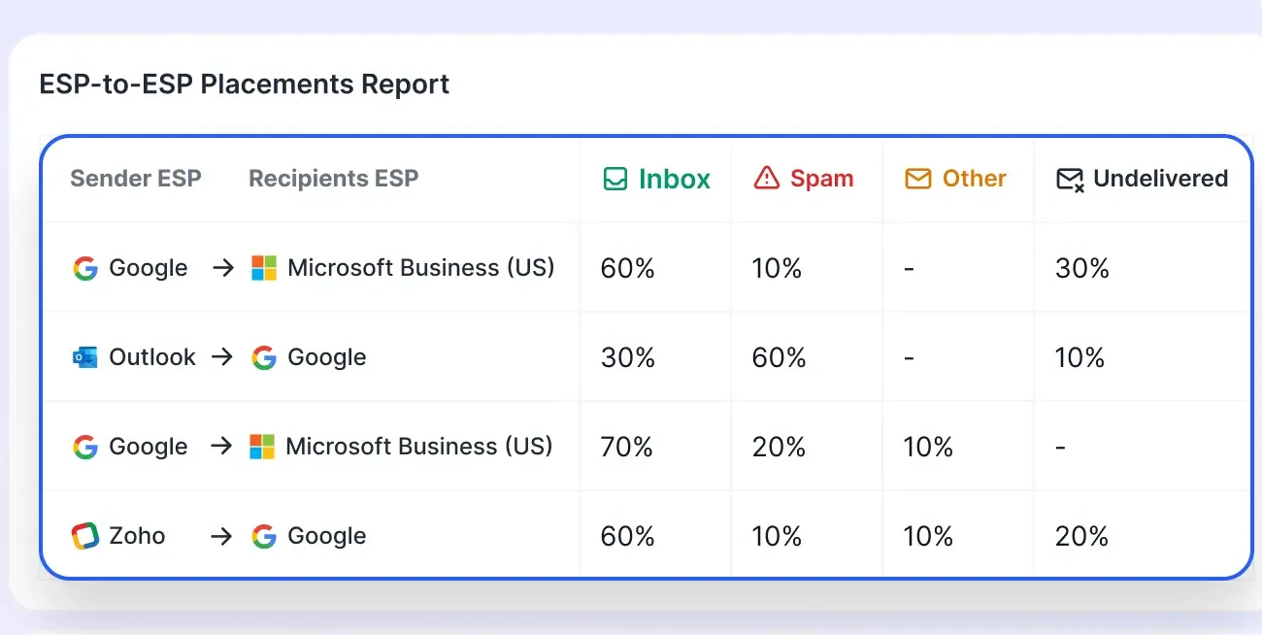Open the Sender ESP column header
The image size is (1262, 635).
pyautogui.click(x=136, y=178)
